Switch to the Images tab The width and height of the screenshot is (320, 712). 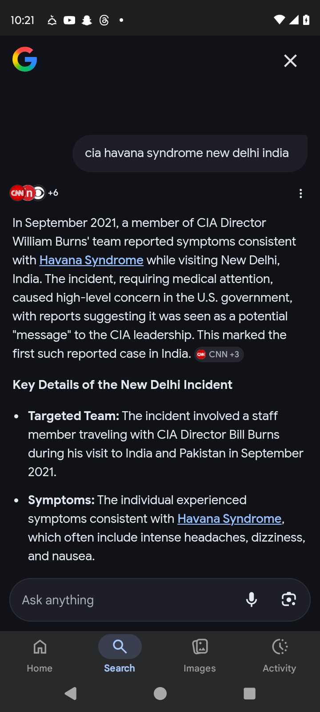pos(200,655)
